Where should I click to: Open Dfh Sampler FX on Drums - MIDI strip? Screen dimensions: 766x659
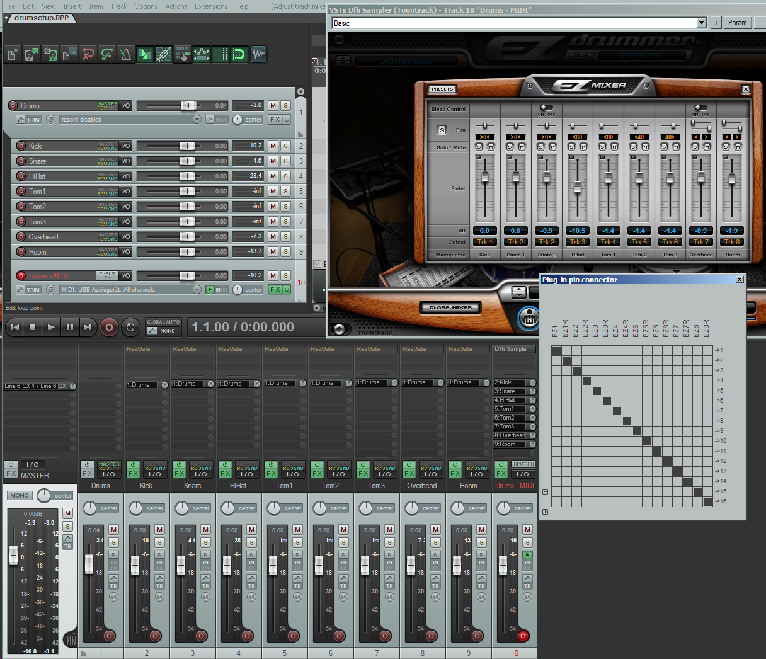(x=514, y=349)
